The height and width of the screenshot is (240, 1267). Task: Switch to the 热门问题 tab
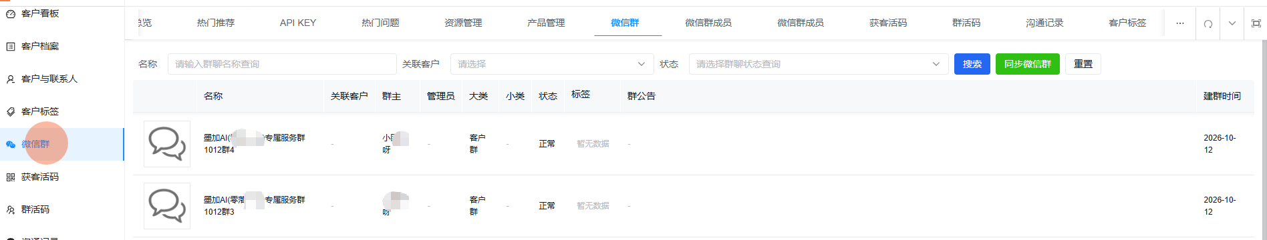tap(380, 23)
